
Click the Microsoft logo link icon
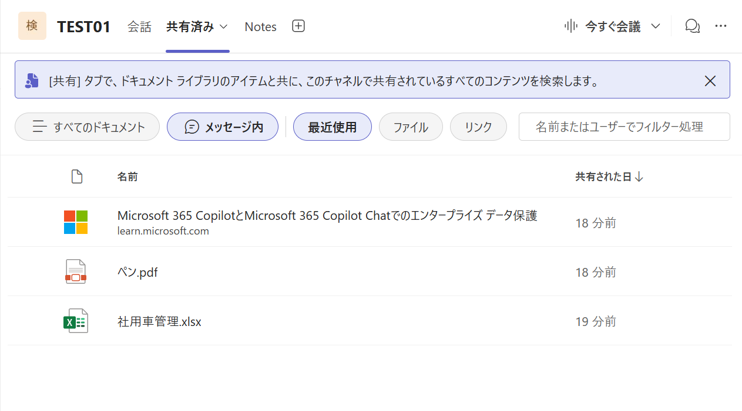(76, 222)
